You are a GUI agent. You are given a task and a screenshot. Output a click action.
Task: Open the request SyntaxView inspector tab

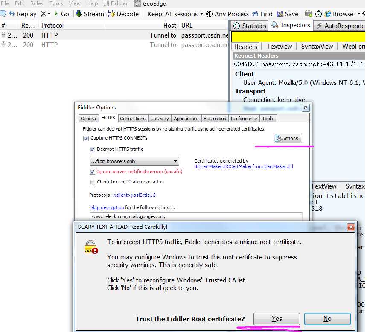coord(317,47)
